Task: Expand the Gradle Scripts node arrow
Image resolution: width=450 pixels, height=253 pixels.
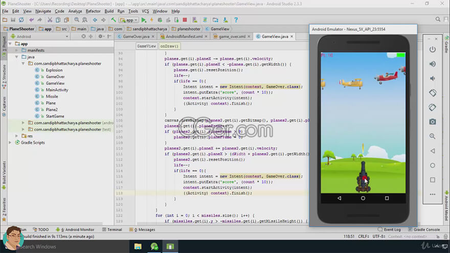Action: tap(10, 143)
